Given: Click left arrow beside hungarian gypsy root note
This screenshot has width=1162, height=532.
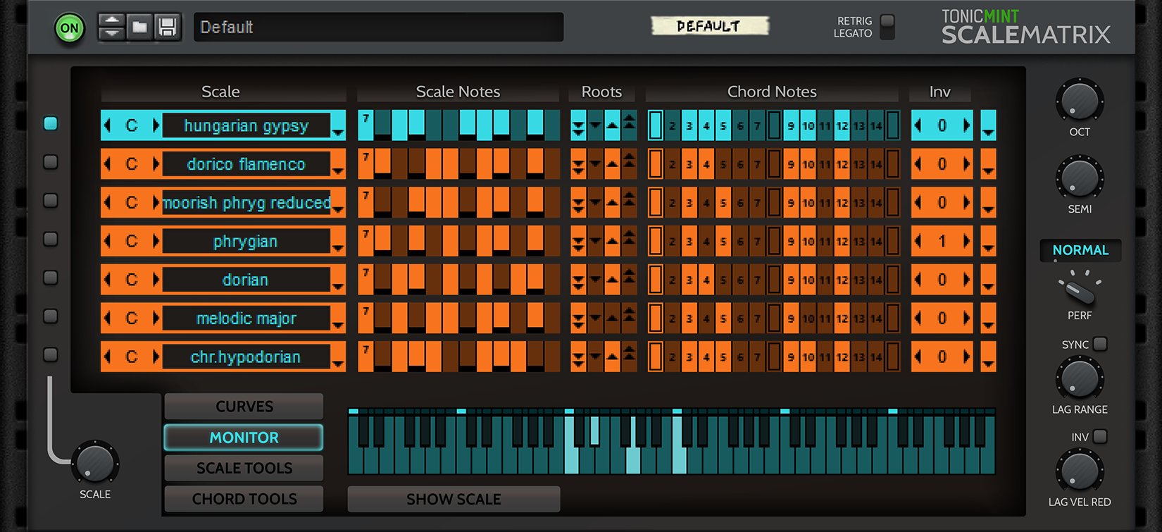Looking at the screenshot, I should pyautogui.click(x=108, y=125).
